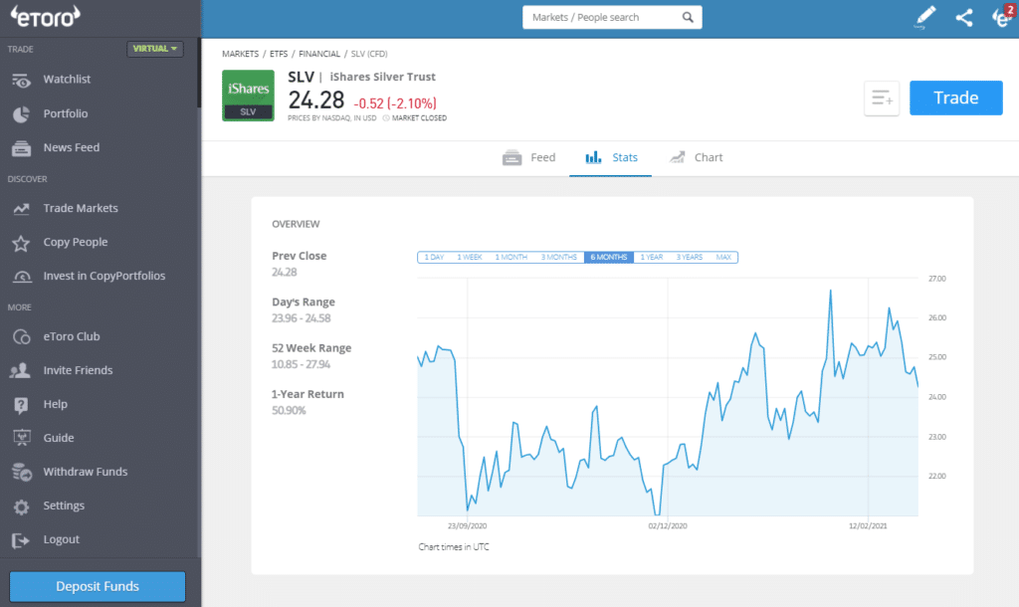
Task: Click the CopyPortfolios icon in sidebar
Action: [x=22, y=277]
